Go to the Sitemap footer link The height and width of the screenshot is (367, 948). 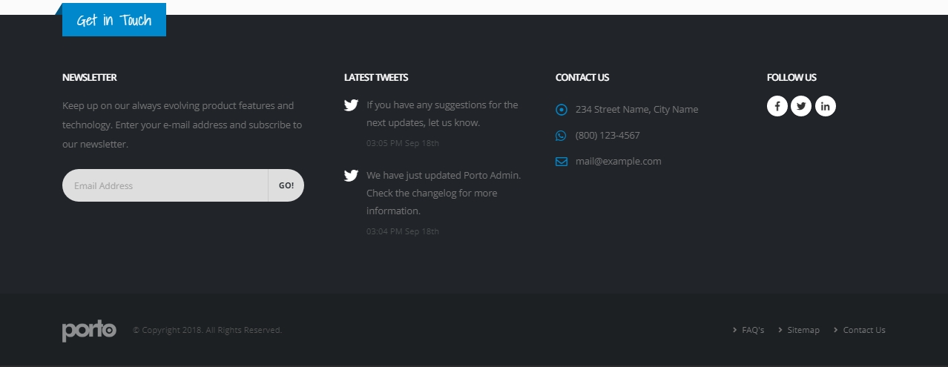tap(803, 330)
